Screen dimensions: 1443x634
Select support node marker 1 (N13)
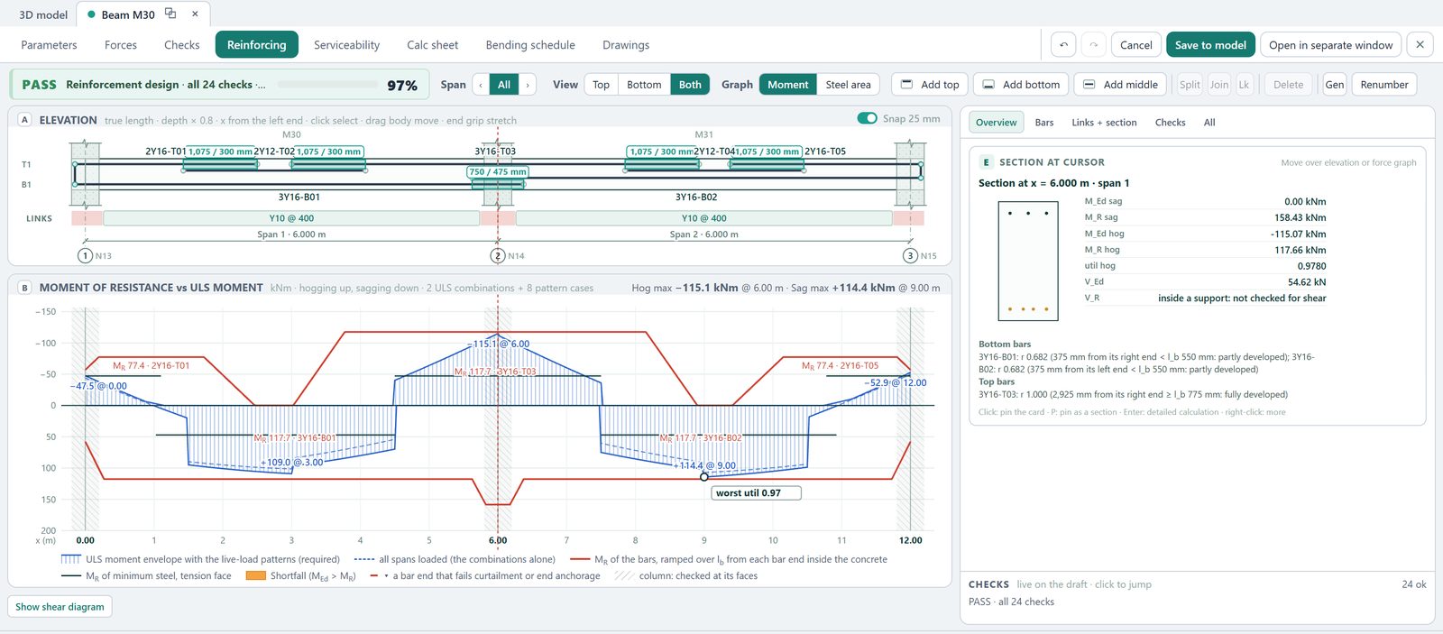tap(85, 256)
